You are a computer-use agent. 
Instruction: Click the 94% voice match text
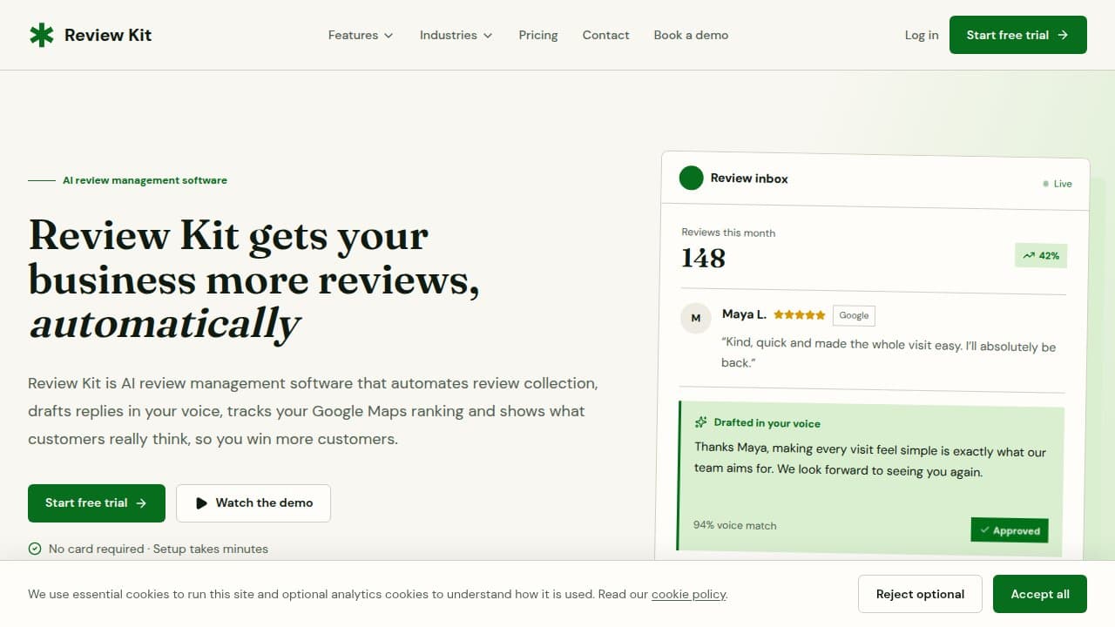[x=734, y=525]
